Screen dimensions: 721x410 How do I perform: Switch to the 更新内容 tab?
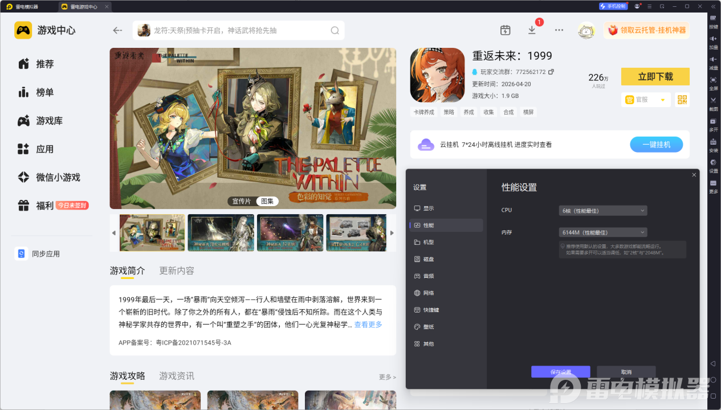tap(177, 270)
